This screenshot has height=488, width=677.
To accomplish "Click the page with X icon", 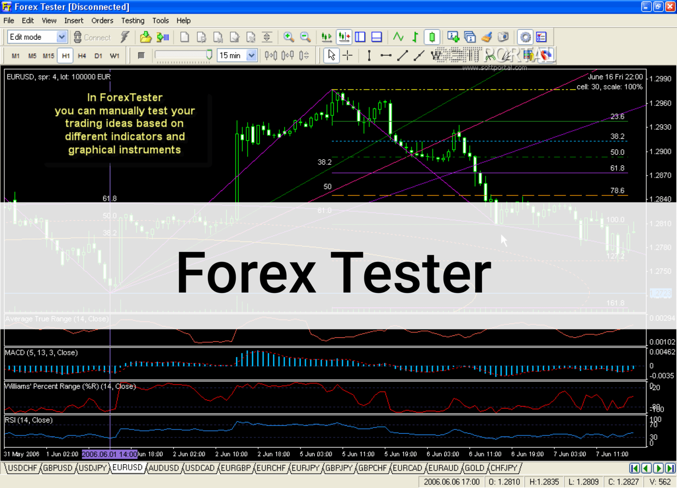I will coord(251,37).
